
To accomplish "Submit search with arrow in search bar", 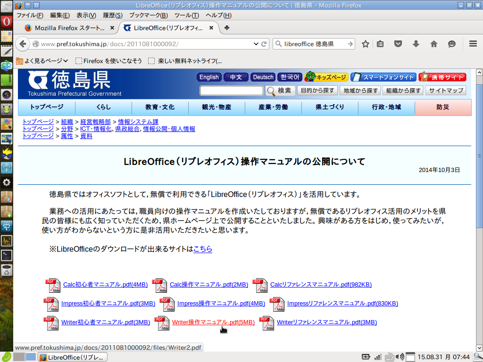I will [x=350, y=44].
